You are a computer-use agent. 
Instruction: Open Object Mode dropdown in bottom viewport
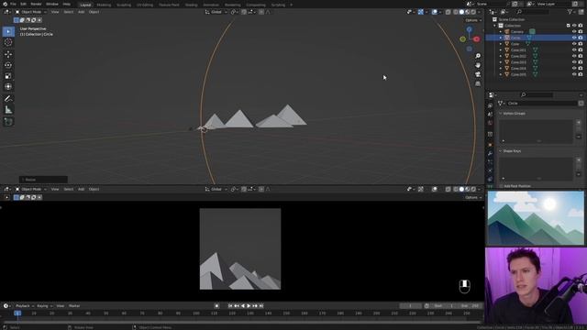coord(30,190)
